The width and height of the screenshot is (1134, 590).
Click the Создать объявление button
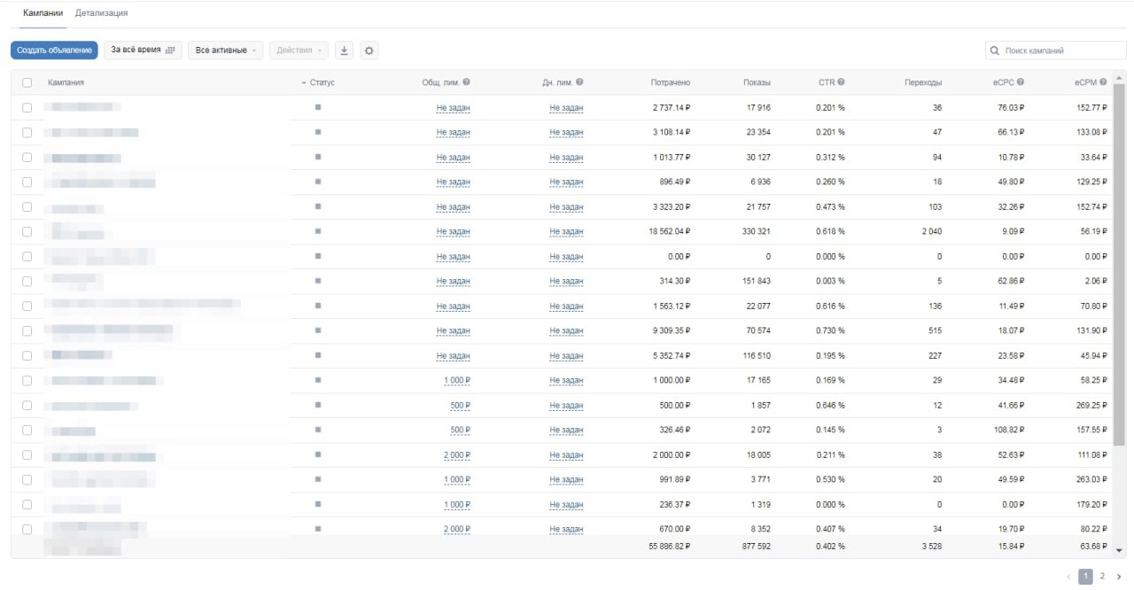[54, 50]
